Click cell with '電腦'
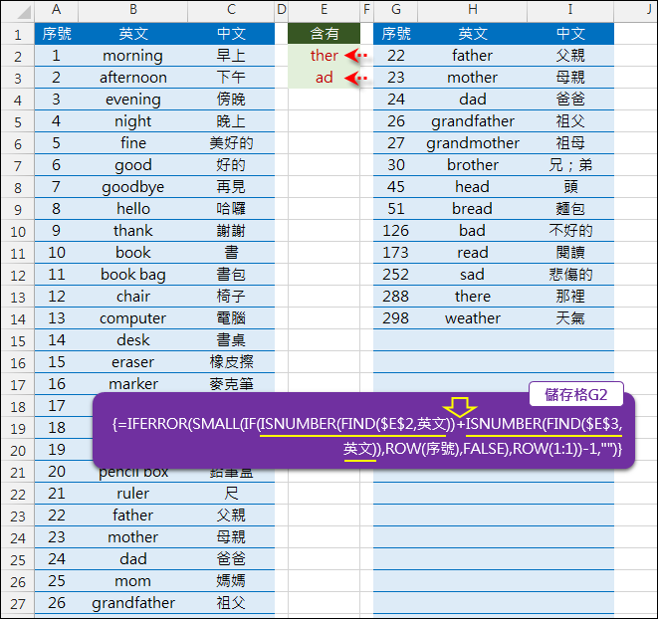This screenshot has width=658, height=619. 231,318
